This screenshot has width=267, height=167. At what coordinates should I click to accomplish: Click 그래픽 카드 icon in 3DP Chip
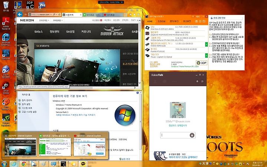(147, 39)
